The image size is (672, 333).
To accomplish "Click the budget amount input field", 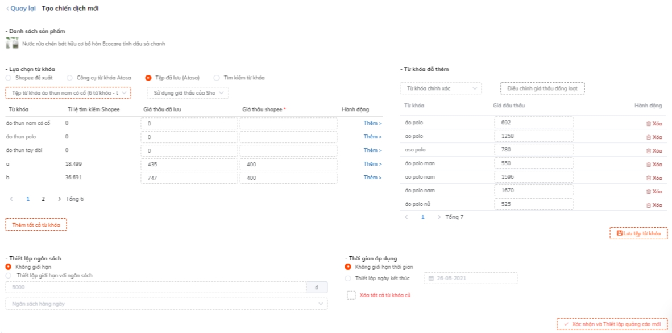I will click(x=155, y=288).
